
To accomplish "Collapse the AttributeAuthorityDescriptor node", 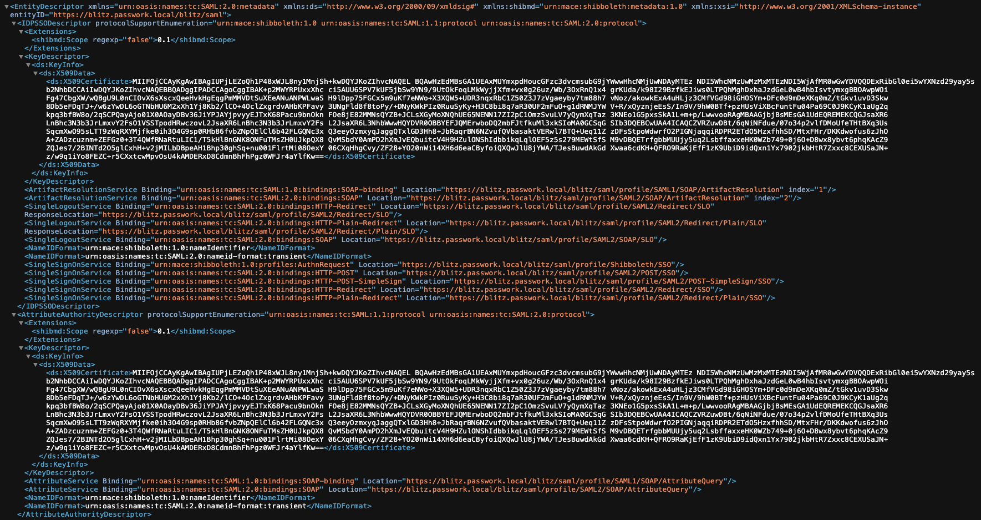I will (13, 314).
